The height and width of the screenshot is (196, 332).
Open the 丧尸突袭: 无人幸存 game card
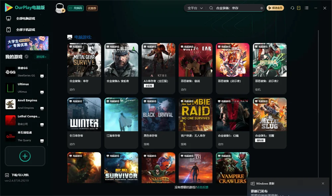click(x=196, y=123)
